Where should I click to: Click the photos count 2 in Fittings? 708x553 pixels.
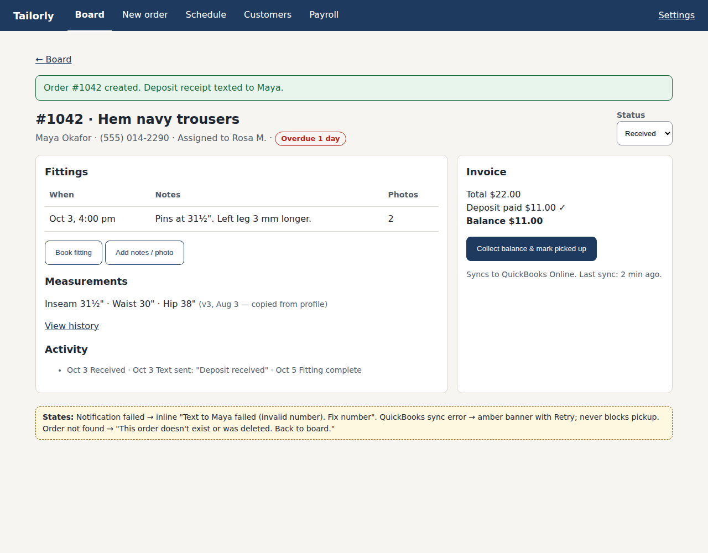coord(391,219)
